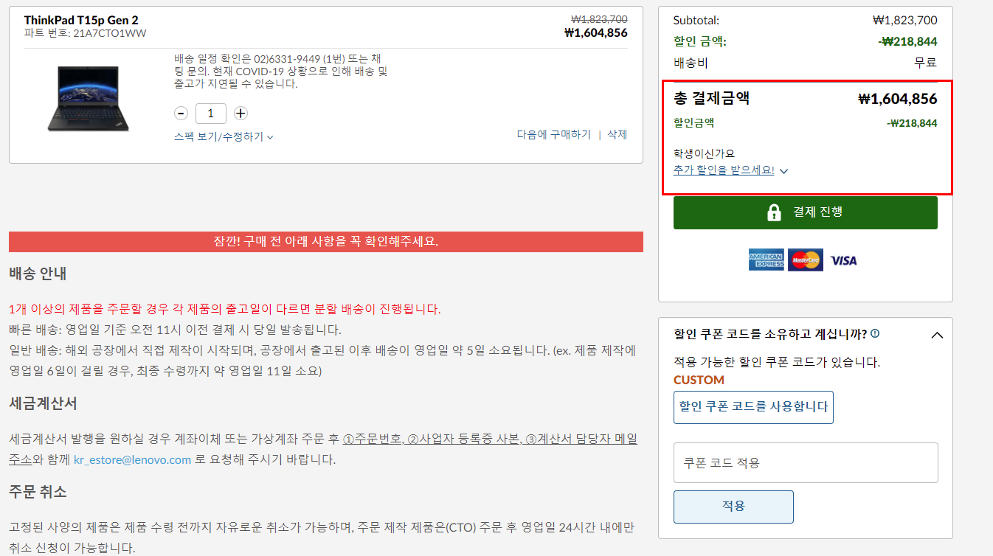This screenshot has width=993, height=556.
Task: Decrease ThinkPad quantity with minus button
Action: 181,114
